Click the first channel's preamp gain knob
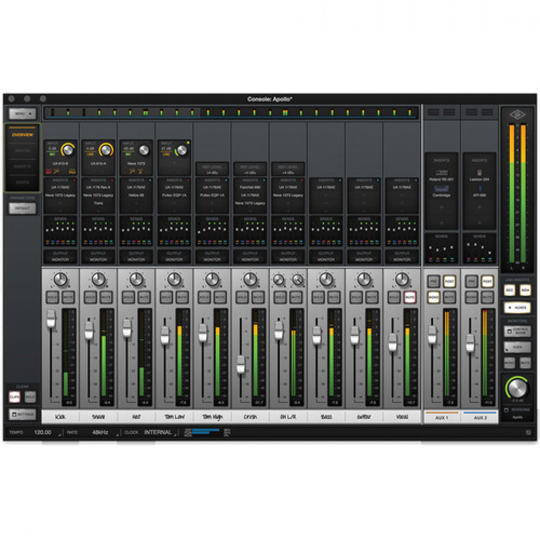Image resolution: width=540 pixels, height=540 pixels. 68,150
